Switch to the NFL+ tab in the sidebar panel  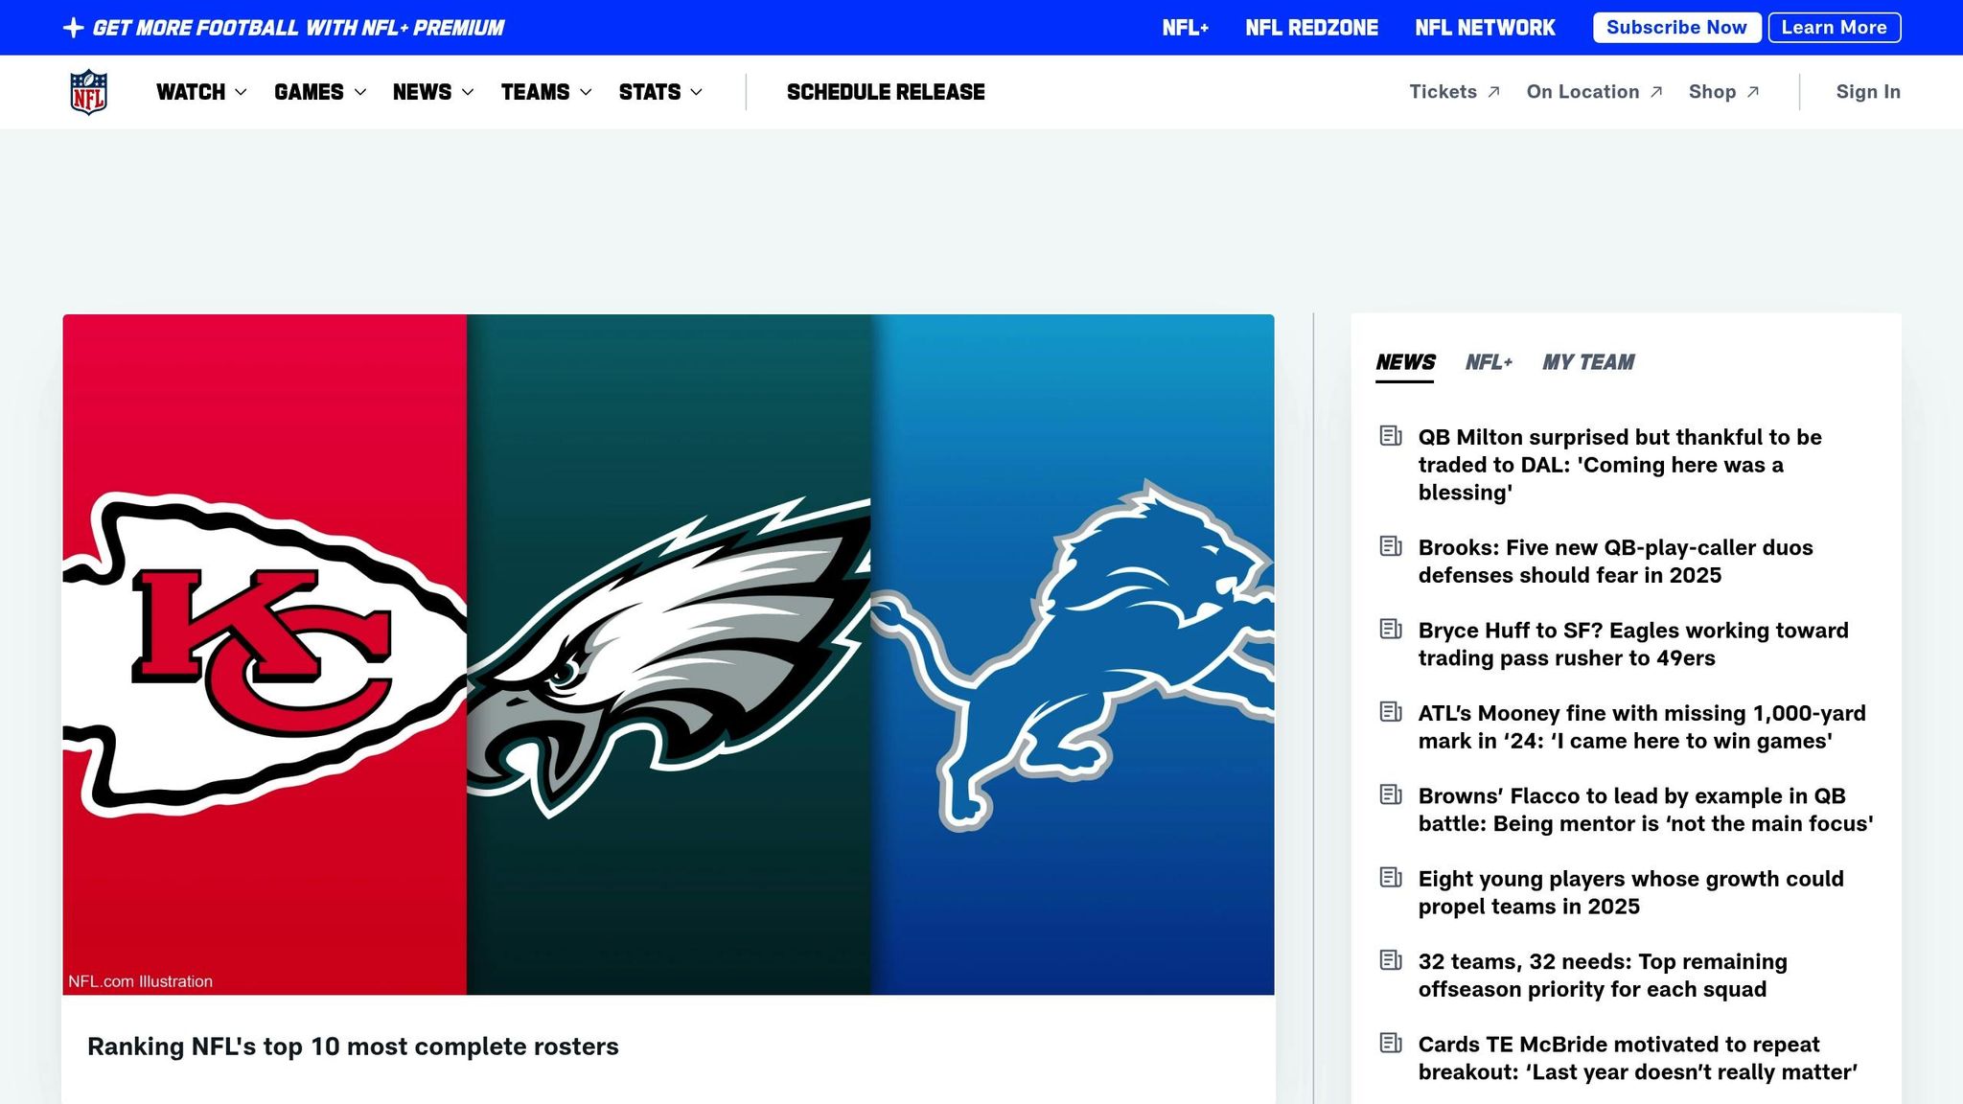tap(1489, 362)
